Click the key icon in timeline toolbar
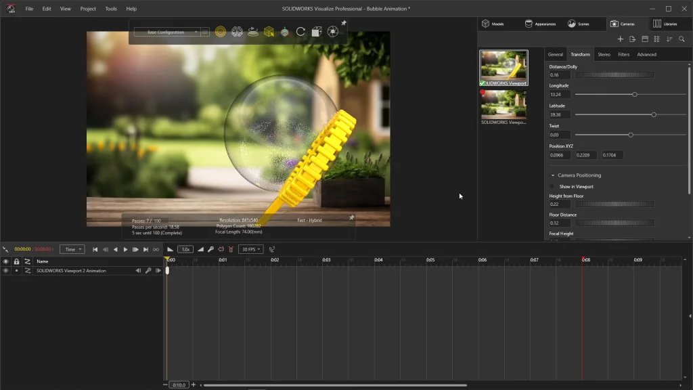The image size is (693, 390). coord(210,249)
